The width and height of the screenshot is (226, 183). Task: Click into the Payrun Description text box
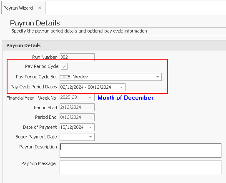coord(141,150)
